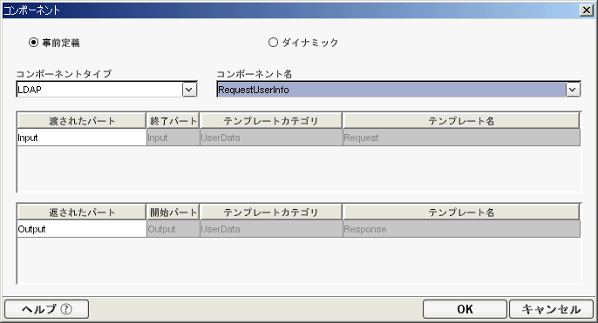Screen dimensions: 598x323
Task: Click the greyed Input cell under 終了パート
Action: (173, 138)
